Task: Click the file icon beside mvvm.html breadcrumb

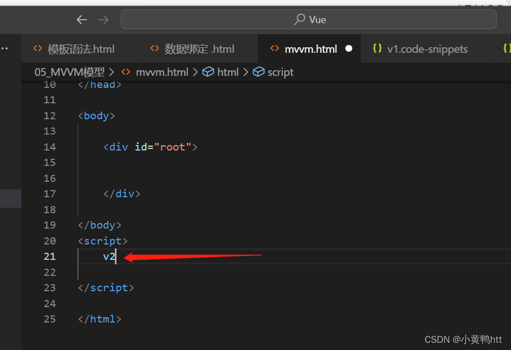Action: tap(126, 71)
